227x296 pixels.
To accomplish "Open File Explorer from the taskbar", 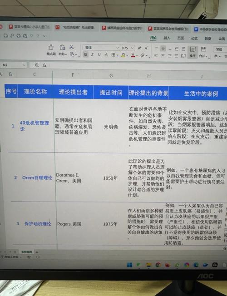I will point(148,265).
